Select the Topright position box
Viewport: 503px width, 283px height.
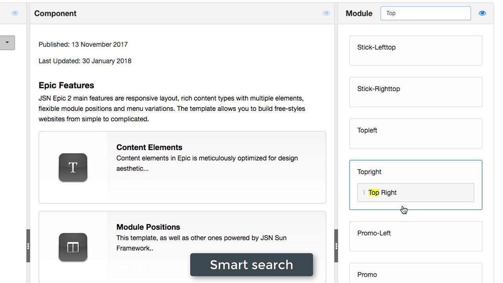pos(416,185)
